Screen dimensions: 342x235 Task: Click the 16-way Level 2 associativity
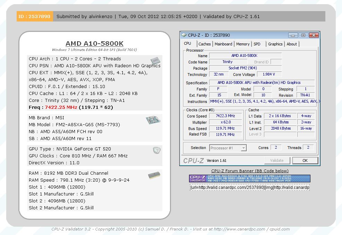(x=306, y=128)
